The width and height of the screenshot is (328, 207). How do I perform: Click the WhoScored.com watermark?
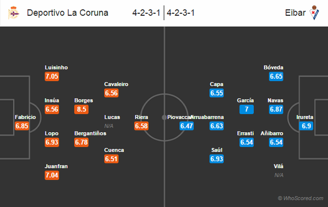pos(300,198)
